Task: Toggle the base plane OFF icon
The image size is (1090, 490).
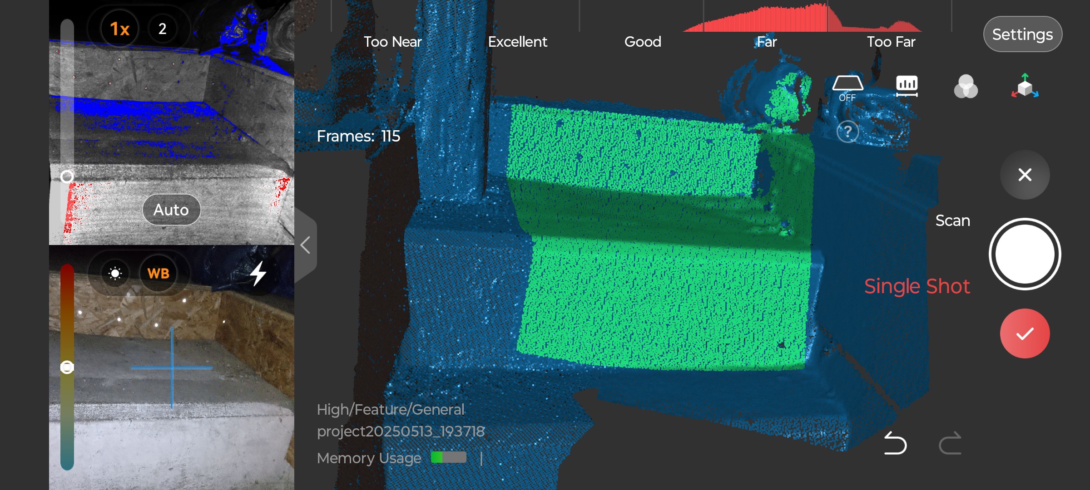Action: pos(847,88)
